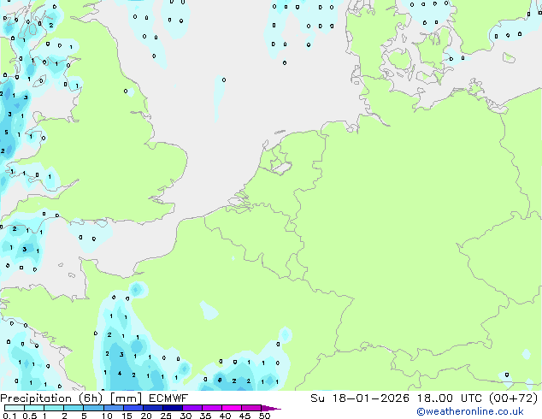Click the map value '4' over western France

120,374
